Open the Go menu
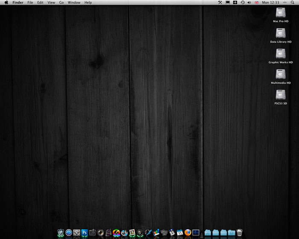Image resolution: width=299 pixels, height=239 pixels. (62, 3)
